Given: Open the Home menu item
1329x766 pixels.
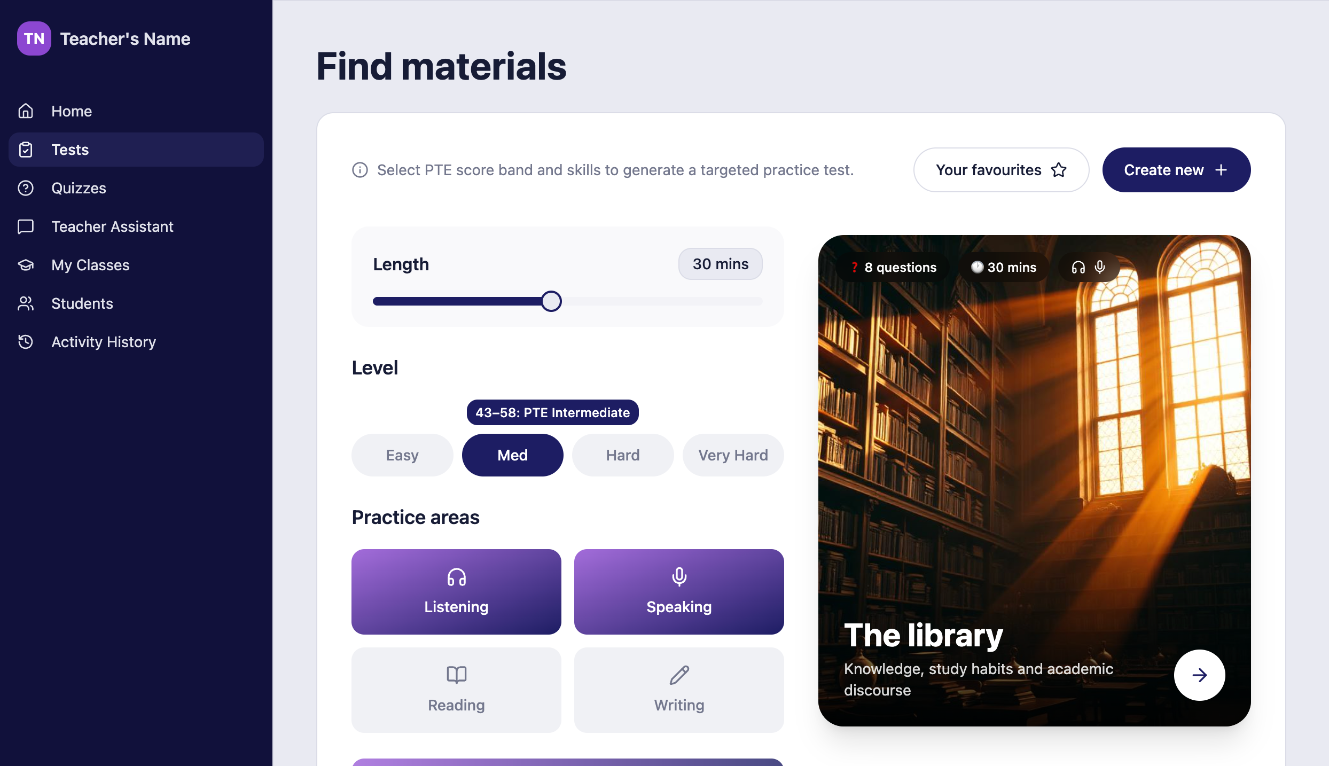Looking at the screenshot, I should tap(136, 111).
